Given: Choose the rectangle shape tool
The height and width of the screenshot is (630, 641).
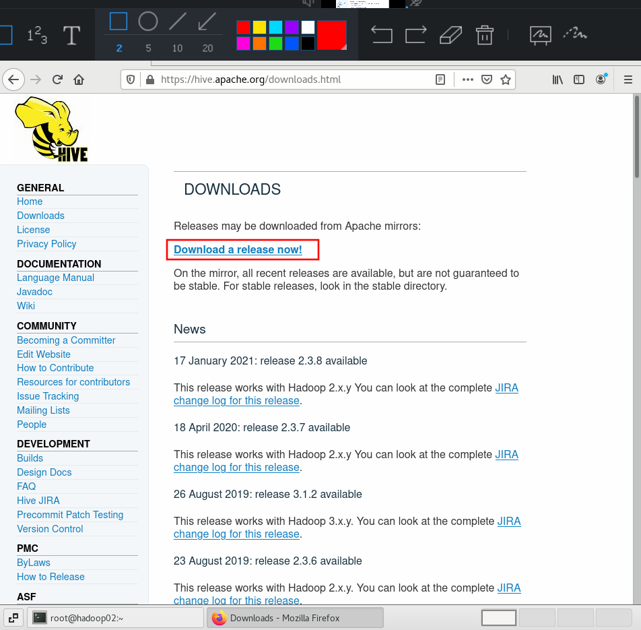Looking at the screenshot, I should (119, 22).
